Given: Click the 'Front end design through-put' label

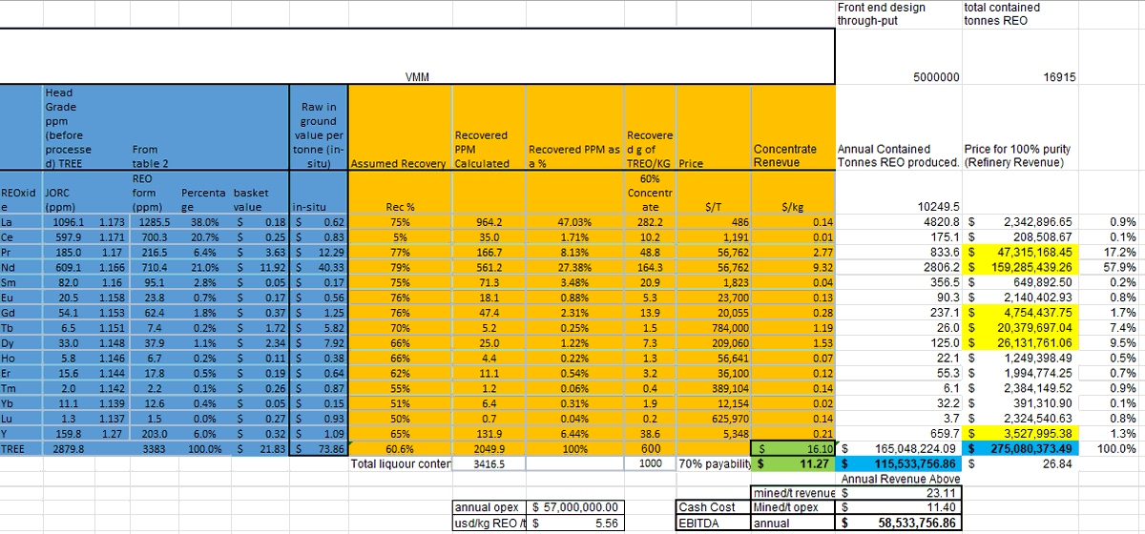Looking at the screenshot, I should 882,13.
